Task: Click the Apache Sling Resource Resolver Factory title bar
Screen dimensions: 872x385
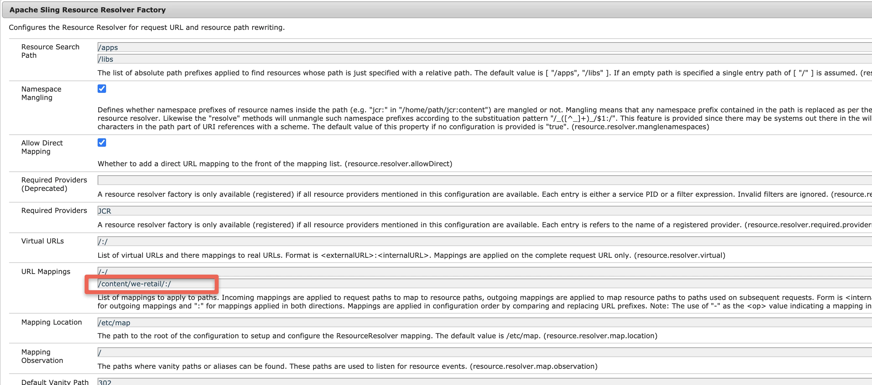Action: [87, 10]
